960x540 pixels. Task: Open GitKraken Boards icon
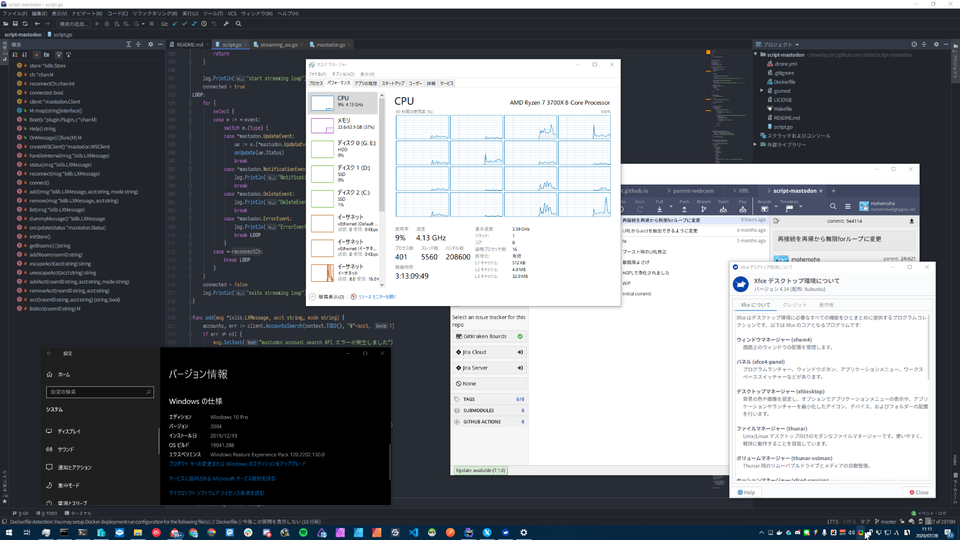click(764, 209)
